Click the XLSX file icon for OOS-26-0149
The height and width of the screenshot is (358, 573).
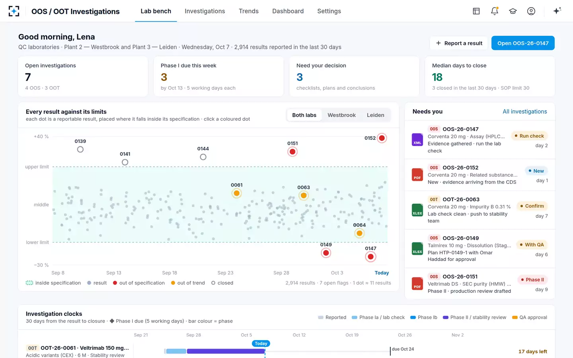coord(417,249)
